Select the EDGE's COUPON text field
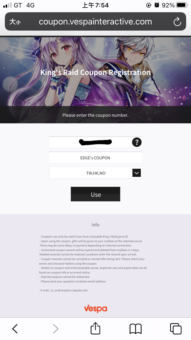Viewport: 191px width, 340px height. click(x=95, y=158)
